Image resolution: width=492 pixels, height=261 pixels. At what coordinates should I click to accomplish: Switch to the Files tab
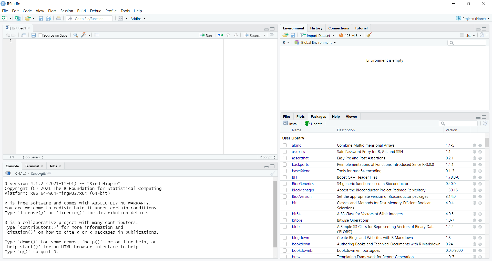tap(287, 116)
